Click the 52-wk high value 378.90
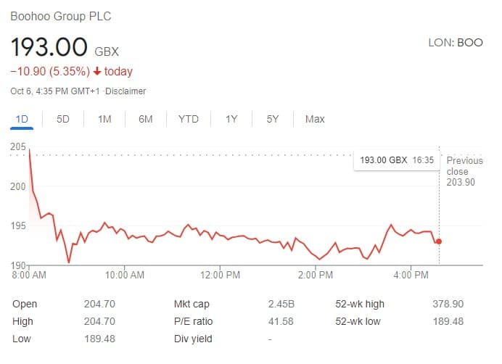The height and width of the screenshot is (364, 502). [x=448, y=304]
